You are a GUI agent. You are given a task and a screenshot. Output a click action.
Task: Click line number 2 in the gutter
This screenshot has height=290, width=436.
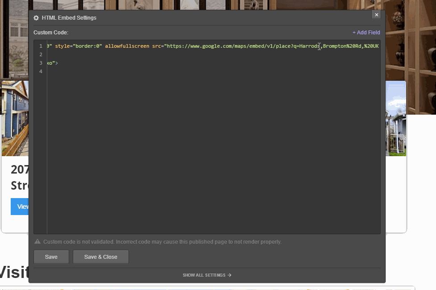coord(41,54)
